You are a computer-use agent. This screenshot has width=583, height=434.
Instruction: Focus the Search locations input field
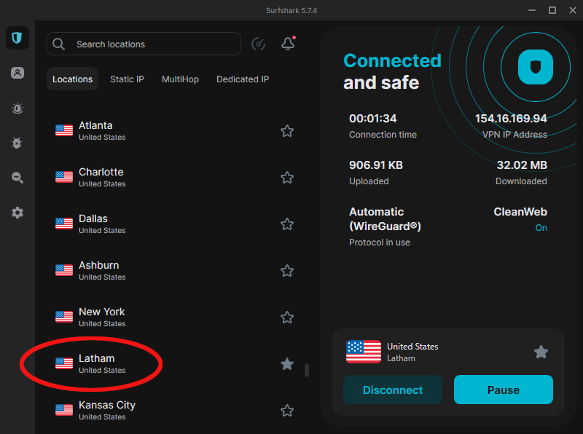click(x=144, y=44)
